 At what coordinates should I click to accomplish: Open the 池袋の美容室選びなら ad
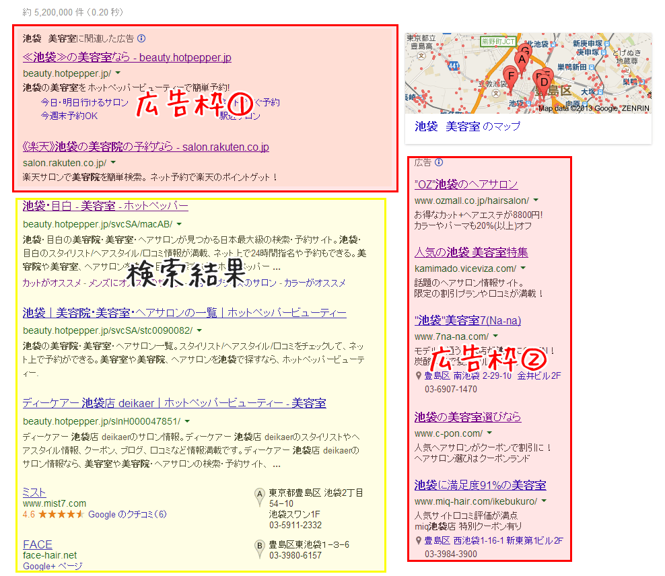[467, 417]
